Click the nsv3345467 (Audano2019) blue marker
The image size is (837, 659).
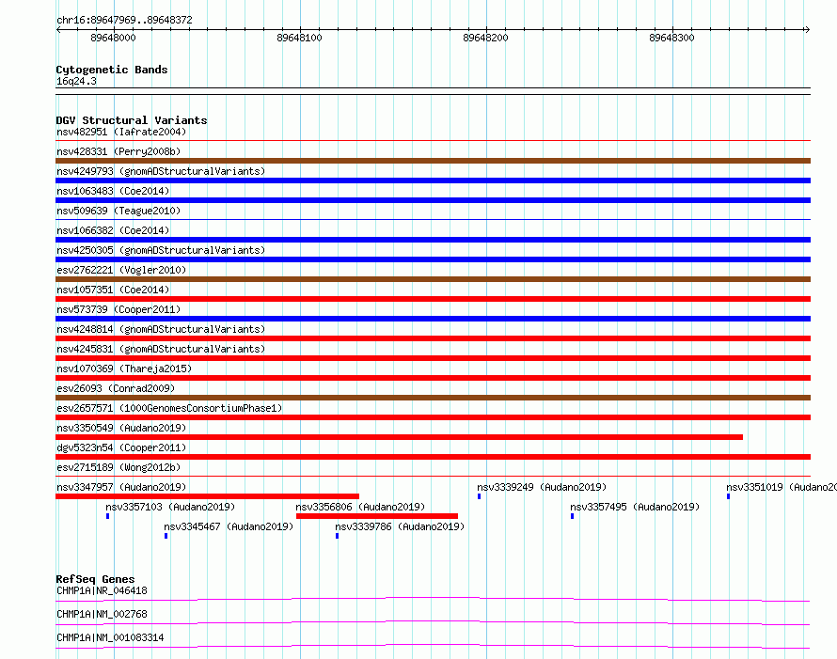pos(166,536)
